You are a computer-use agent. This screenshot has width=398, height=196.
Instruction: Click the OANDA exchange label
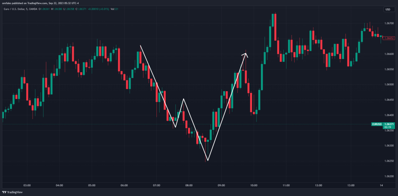[33, 9]
